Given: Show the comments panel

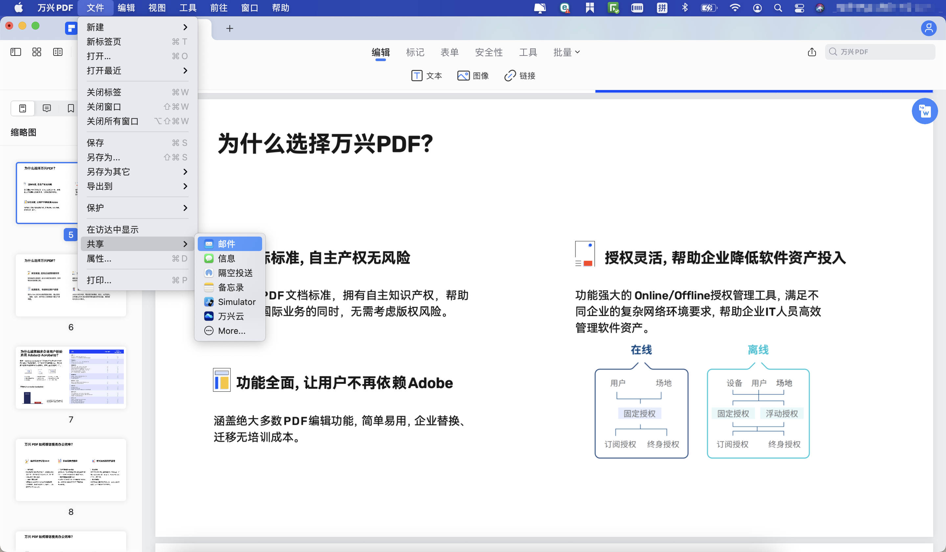Looking at the screenshot, I should click(47, 108).
